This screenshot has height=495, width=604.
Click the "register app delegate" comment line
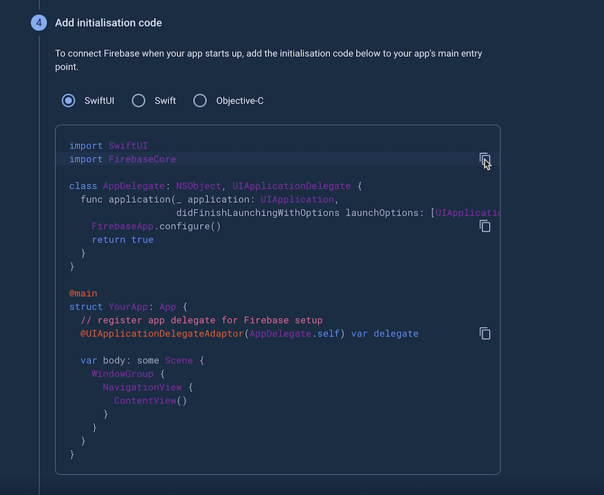pos(201,320)
